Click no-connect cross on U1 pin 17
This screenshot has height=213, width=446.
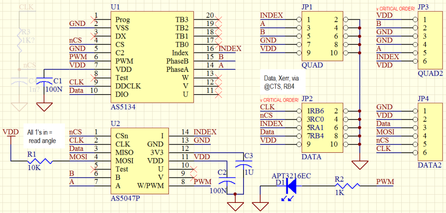218,44
